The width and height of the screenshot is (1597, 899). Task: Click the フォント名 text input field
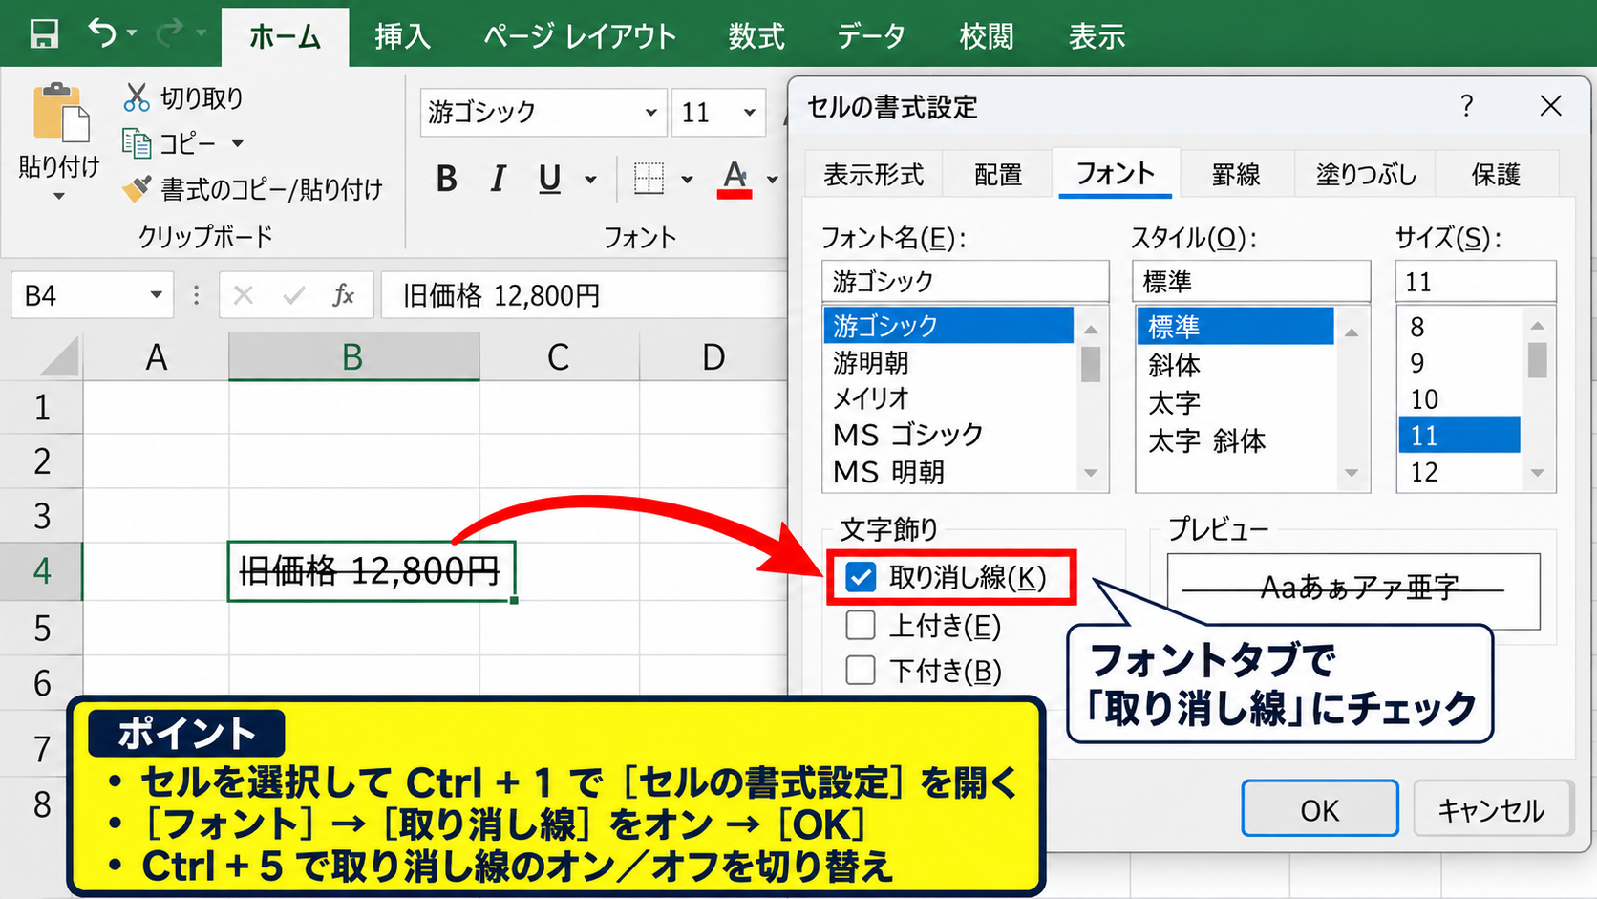(x=965, y=282)
